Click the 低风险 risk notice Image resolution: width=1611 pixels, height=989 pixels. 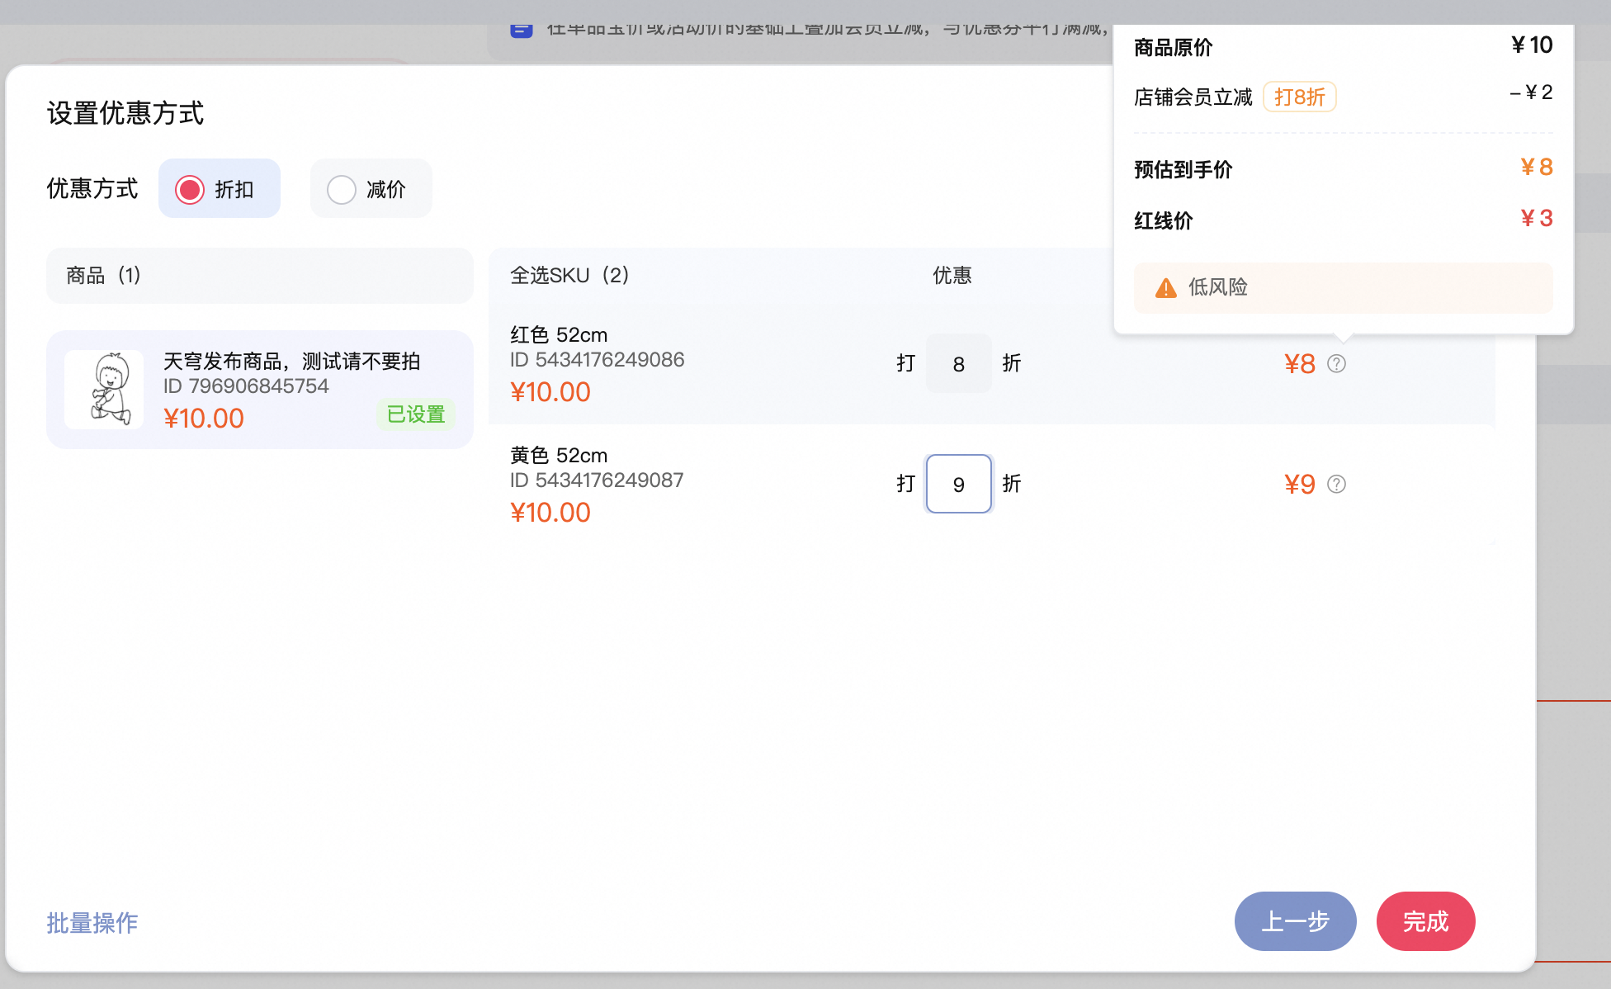pos(1343,288)
